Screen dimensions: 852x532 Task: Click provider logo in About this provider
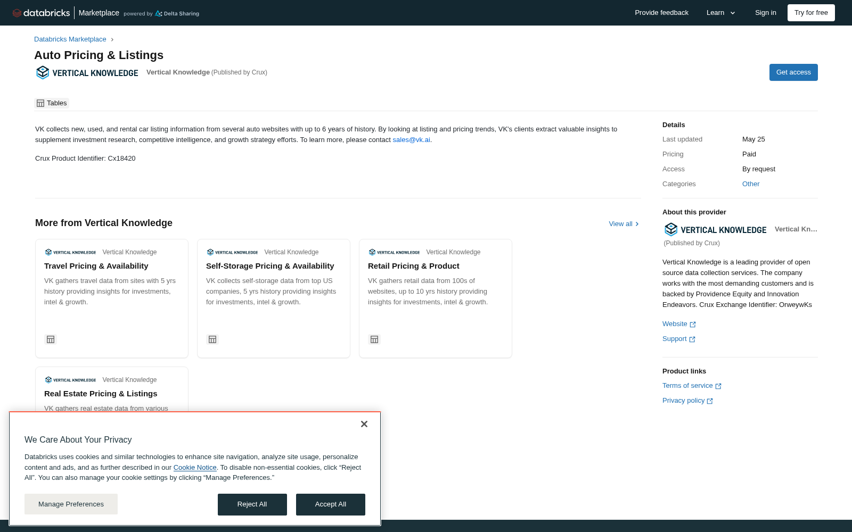[716, 229]
